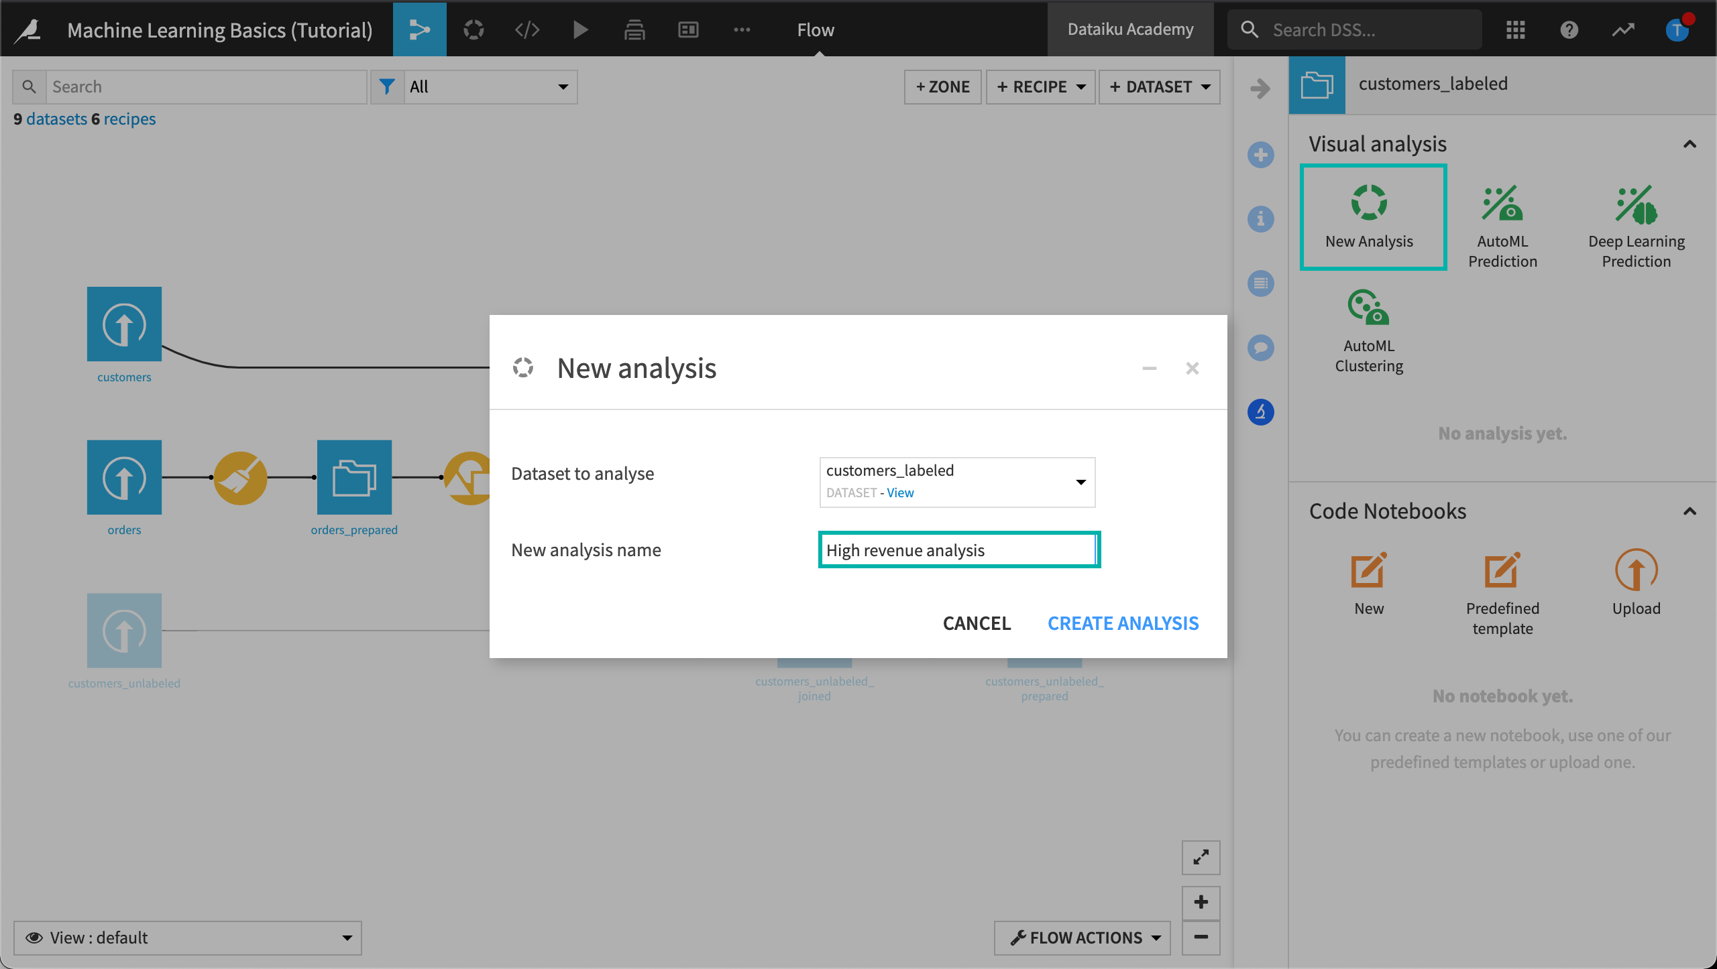The width and height of the screenshot is (1717, 969).
Task: Click the datasets count link
Action: 56,119
